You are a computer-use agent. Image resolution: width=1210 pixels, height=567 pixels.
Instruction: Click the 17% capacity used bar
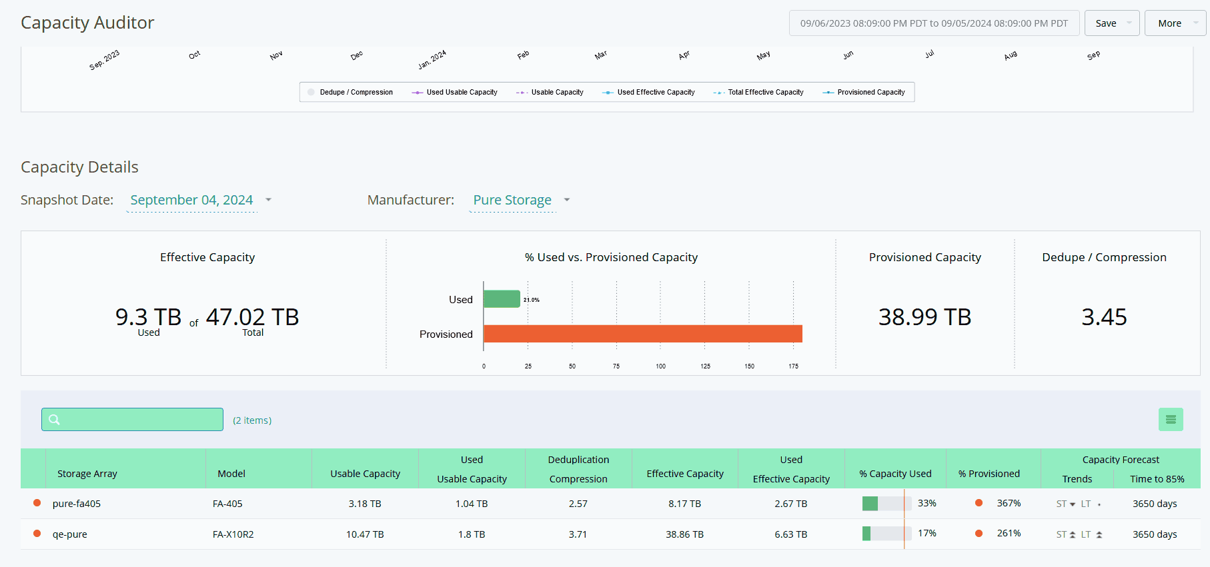(x=886, y=534)
